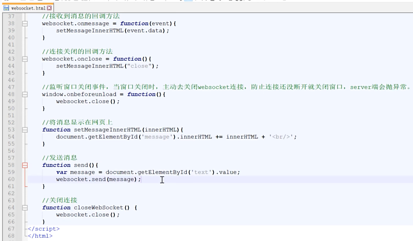This screenshot has height=241, width=413.
Task: Click the comment //连接关闭的回调方法
Action: [x=77, y=52]
